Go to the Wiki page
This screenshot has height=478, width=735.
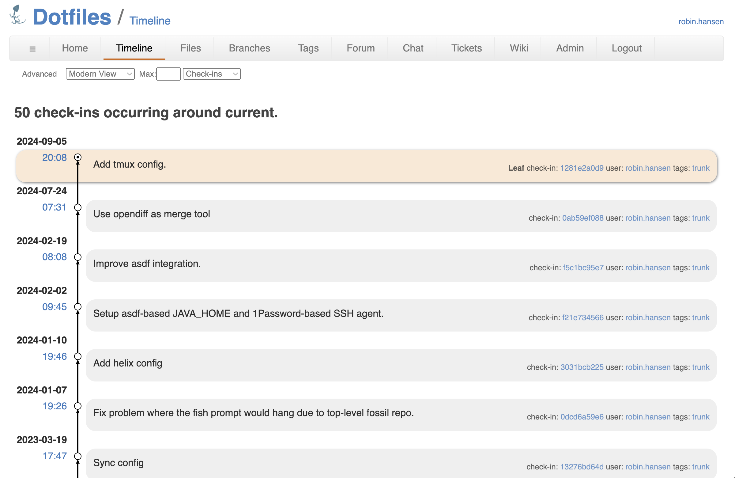coord(518,48)
